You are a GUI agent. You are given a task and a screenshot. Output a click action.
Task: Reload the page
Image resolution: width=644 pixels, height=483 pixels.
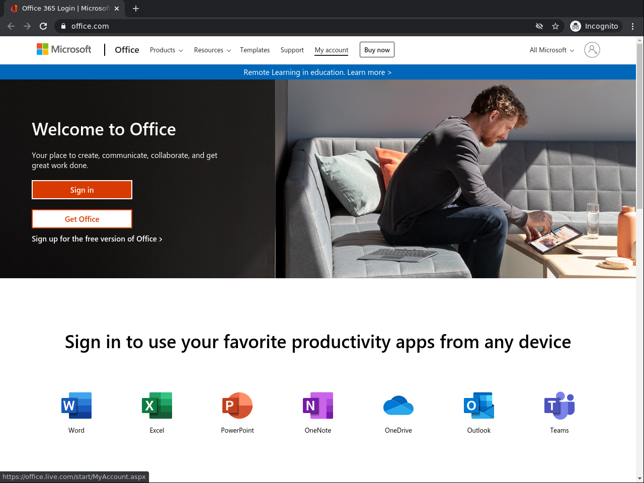point(43,26)
